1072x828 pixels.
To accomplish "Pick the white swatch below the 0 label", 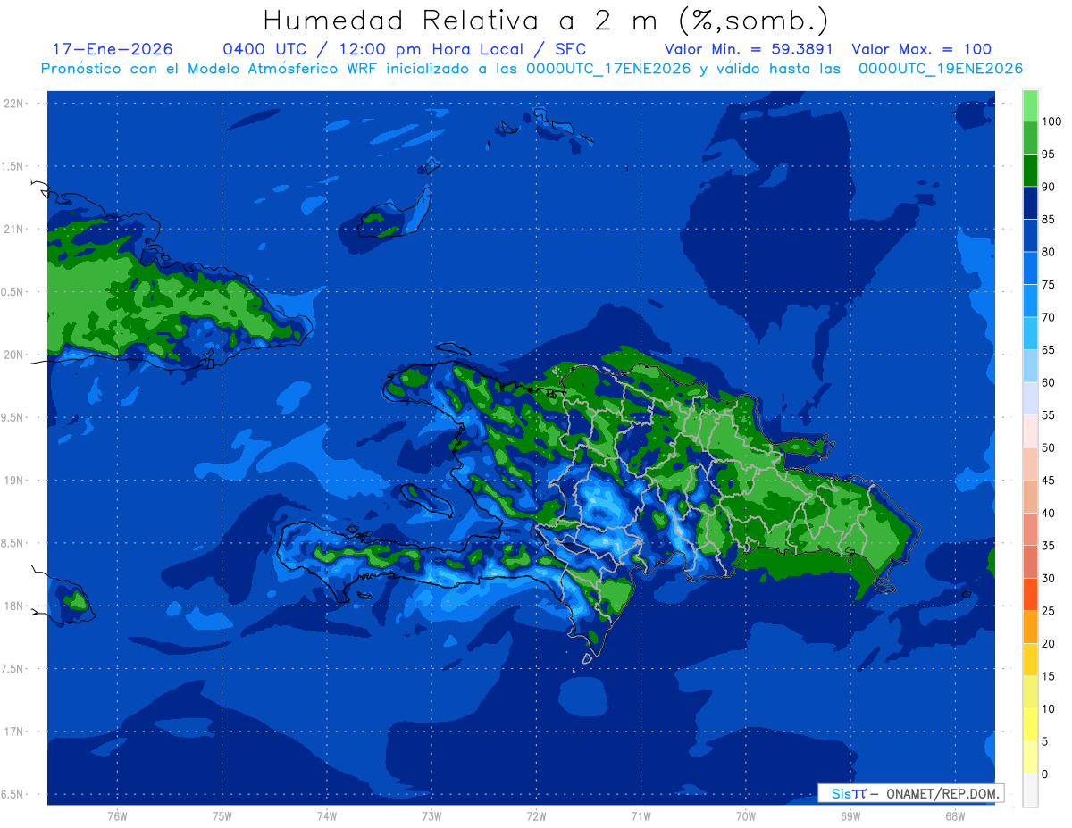I will pyautogui.click(x=1029, y=790).
